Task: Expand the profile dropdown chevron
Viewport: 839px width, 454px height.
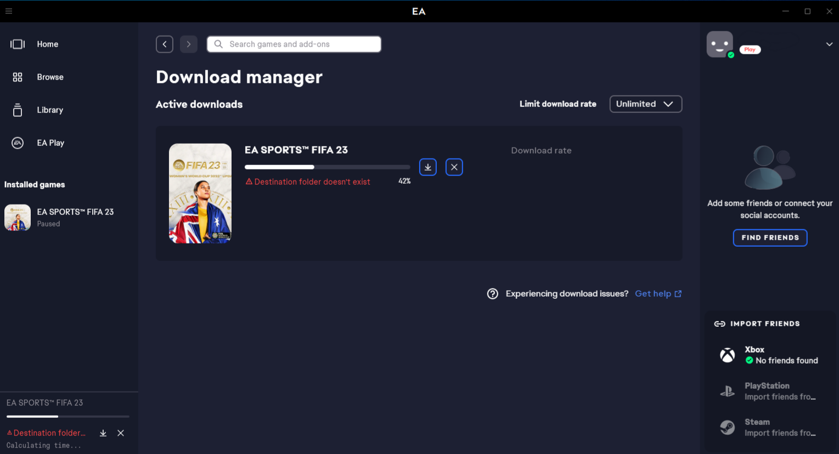Action: 829,44
